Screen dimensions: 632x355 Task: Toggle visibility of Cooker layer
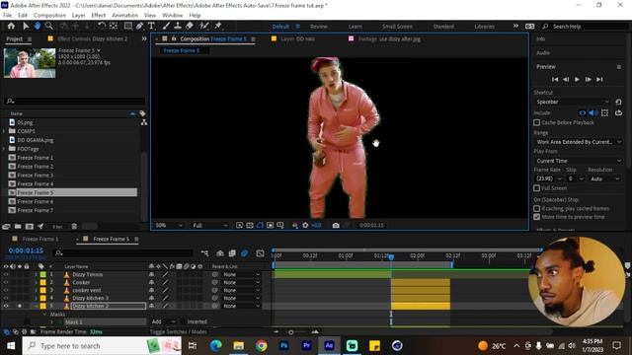pyautogui.click(x=6, y=283)
